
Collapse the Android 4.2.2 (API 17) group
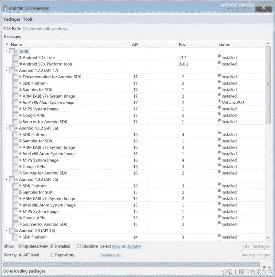(x=7, y=70)
